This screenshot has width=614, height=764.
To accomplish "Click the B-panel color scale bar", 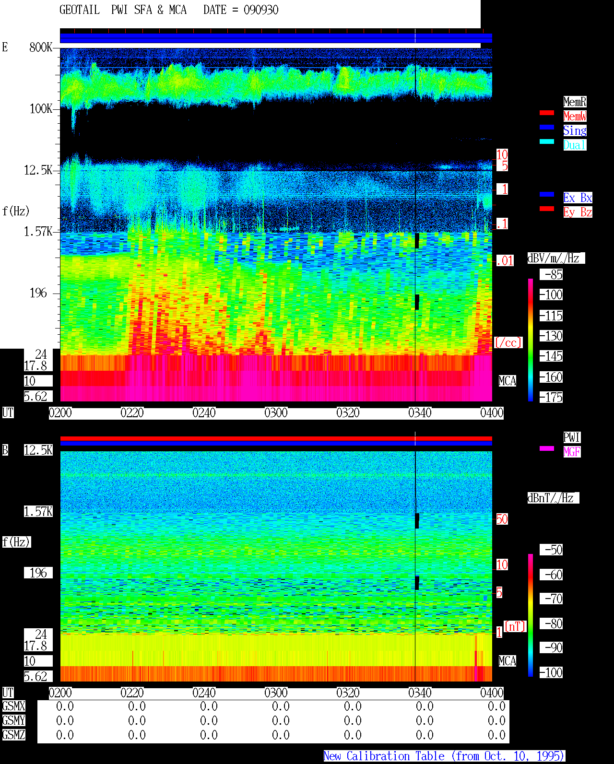I will pos(531,615).
